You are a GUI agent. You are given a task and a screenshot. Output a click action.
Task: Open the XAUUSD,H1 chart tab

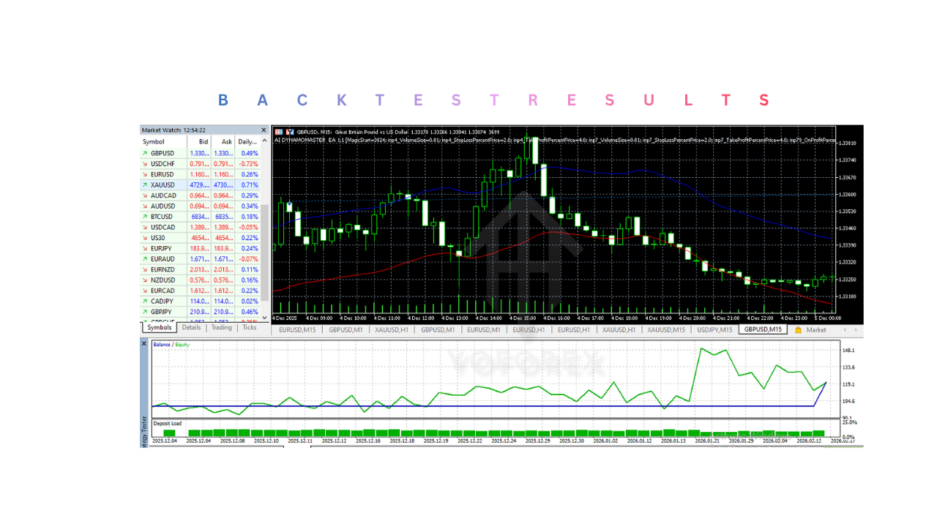pos(392,329)
